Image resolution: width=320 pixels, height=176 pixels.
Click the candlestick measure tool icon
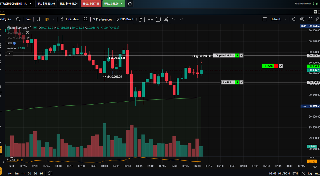167,19
